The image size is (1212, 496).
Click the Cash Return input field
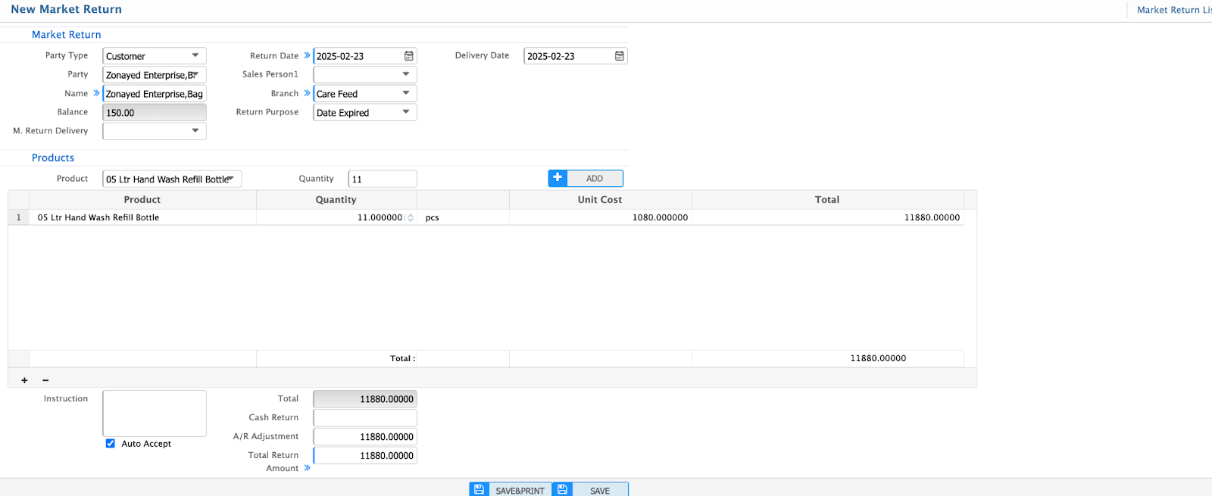(365, 418)
